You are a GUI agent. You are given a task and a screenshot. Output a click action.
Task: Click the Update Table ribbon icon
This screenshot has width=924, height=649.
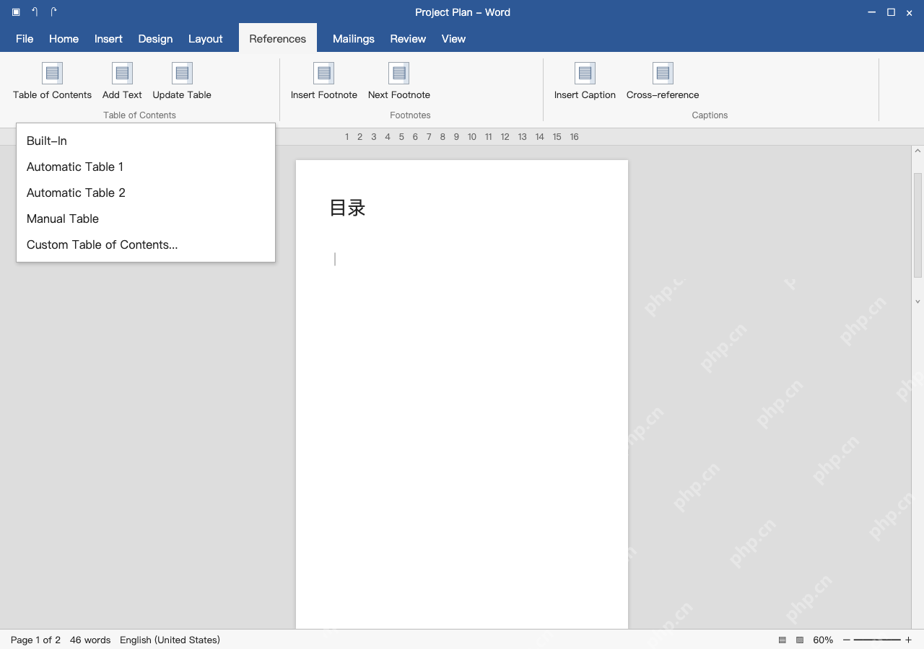[x=182, y=73]
